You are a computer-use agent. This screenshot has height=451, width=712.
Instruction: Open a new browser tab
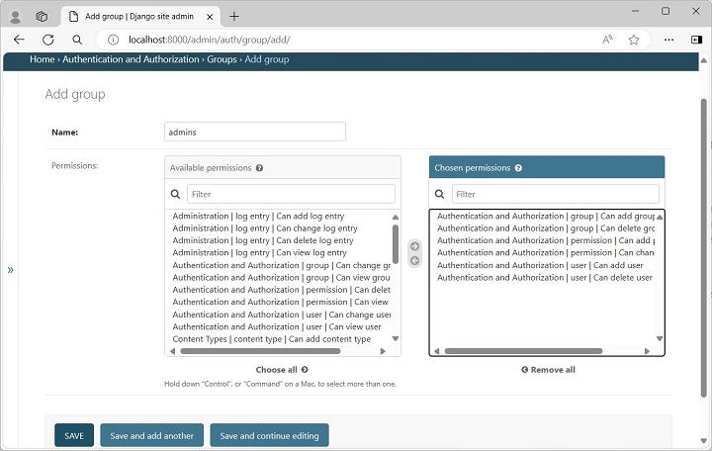click(x=234, y=16)
